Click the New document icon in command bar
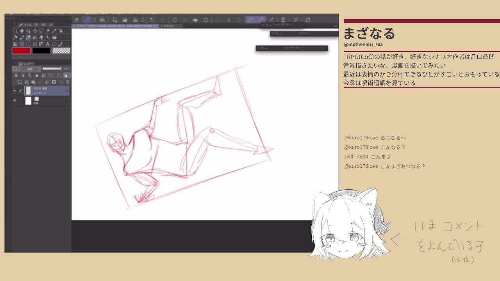 point(115,20)
